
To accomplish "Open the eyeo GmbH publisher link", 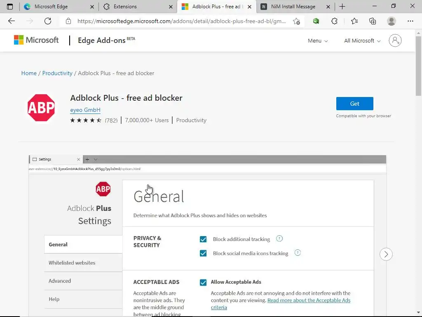I will point(85,110).
